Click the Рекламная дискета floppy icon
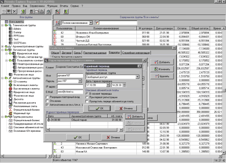Screen dimensions: 226x163 tap(11, 103)
